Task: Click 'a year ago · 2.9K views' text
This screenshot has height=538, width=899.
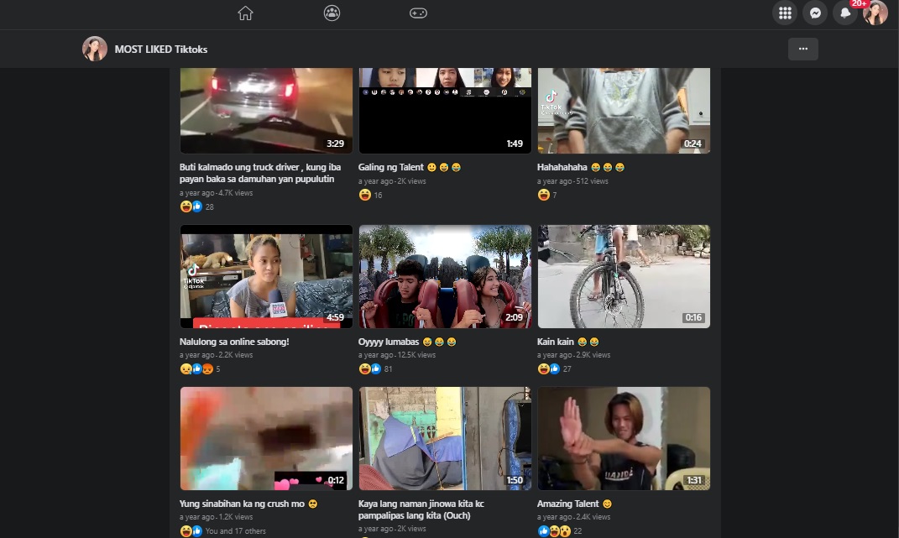Action: [574, 355]
